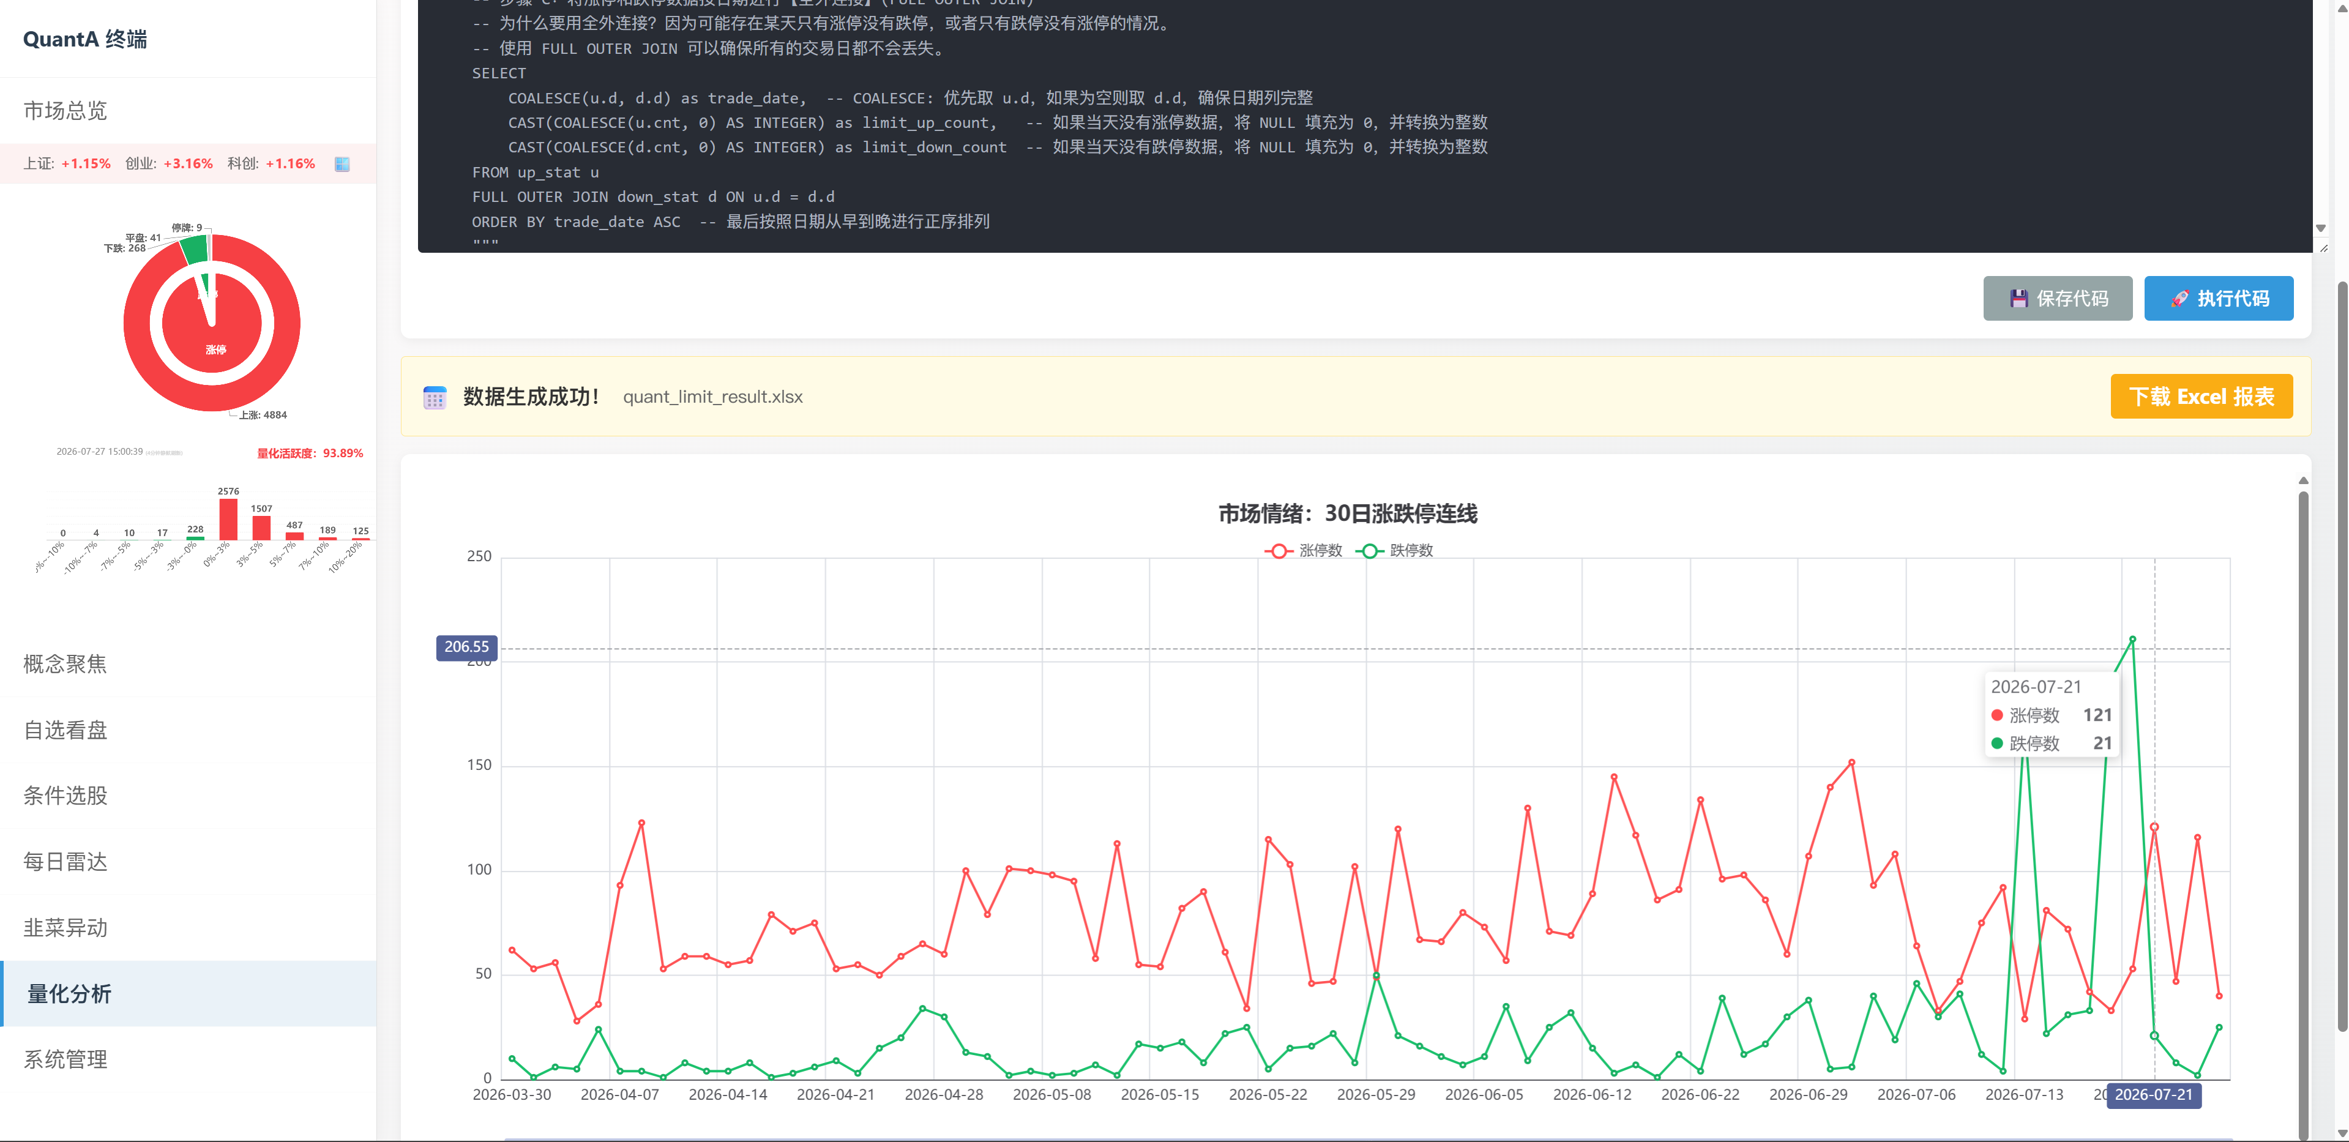2349x1142 pixels.
Task: Click the quant_limit_result.xlsx file name
Action: coord(713,397)
